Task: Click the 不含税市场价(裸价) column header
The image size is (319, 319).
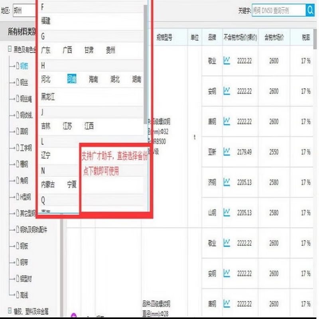Action: (x=240, y=37)
